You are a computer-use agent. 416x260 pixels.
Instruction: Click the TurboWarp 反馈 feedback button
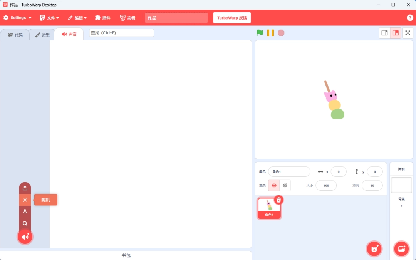[232, 18]
